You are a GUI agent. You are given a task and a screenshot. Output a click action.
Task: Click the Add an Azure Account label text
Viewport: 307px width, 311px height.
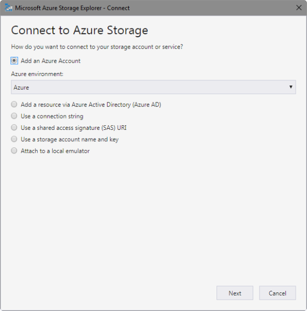pos(51,61)
